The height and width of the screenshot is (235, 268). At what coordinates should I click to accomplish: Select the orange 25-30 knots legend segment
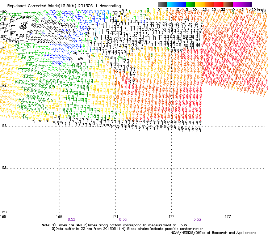[209, 4]
